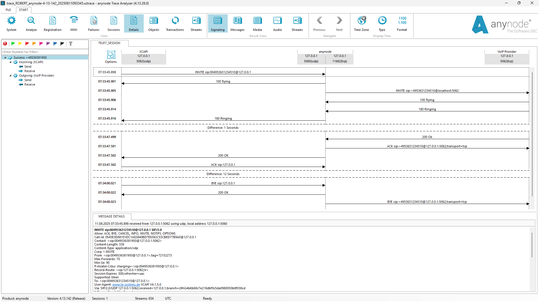The width and height of the screenshot is (539, 303).
Task: Collapse the Success +49536381950 session node
Action: pyautogui.click(x=5, y=58)
